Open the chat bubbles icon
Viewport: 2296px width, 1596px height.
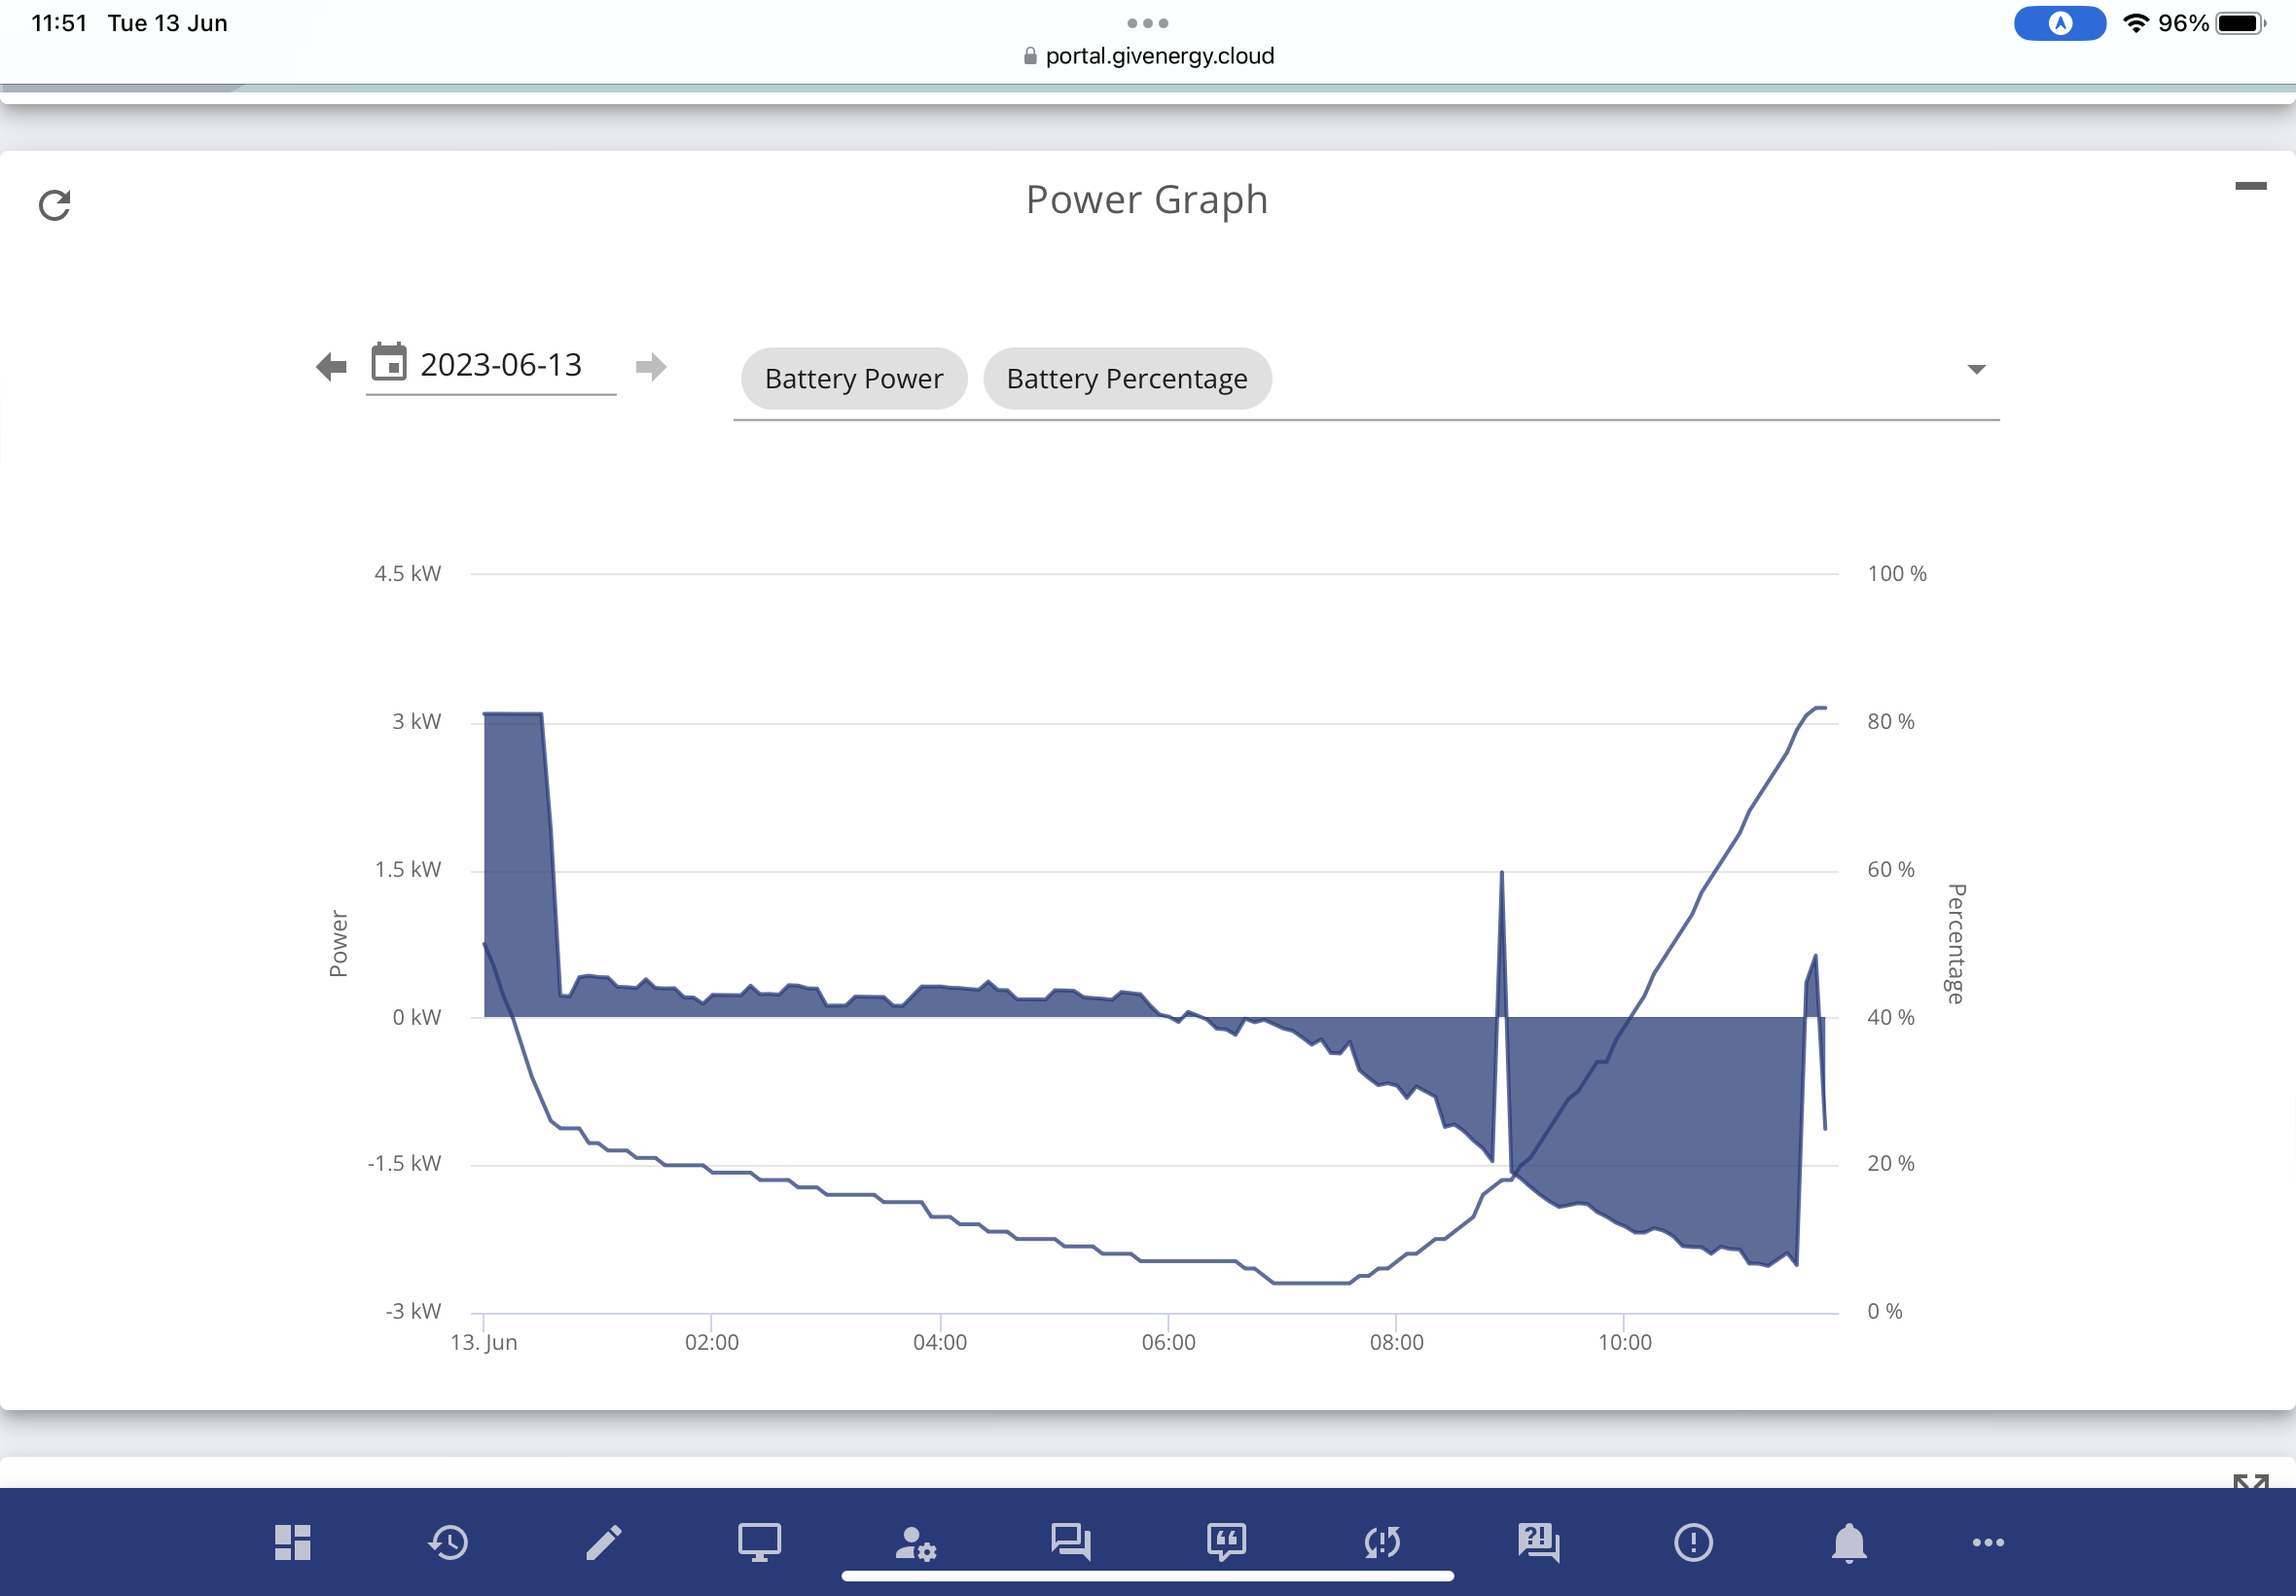click(x=1070, y=1542)
